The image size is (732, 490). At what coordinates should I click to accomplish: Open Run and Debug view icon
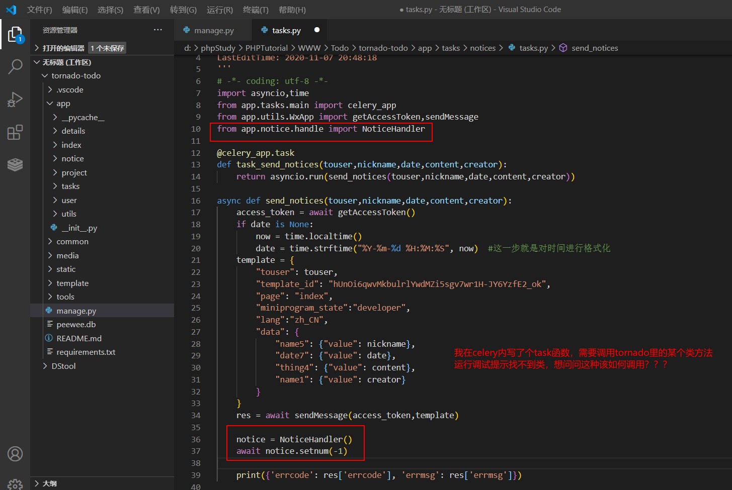[15, 100]
